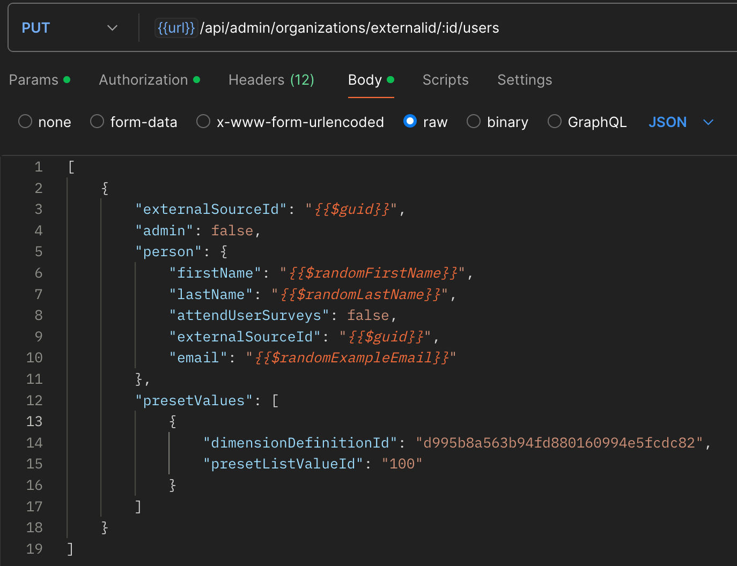The height and width of the screenshot is (566, 737).
Task: Select the Body tab
Action: [x=371, y=80]
